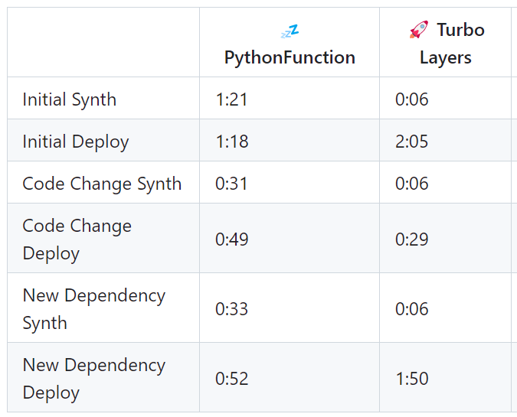The image size is (517, 417).
Task: Click the empty top-left header cell
Action: (103, 43)
